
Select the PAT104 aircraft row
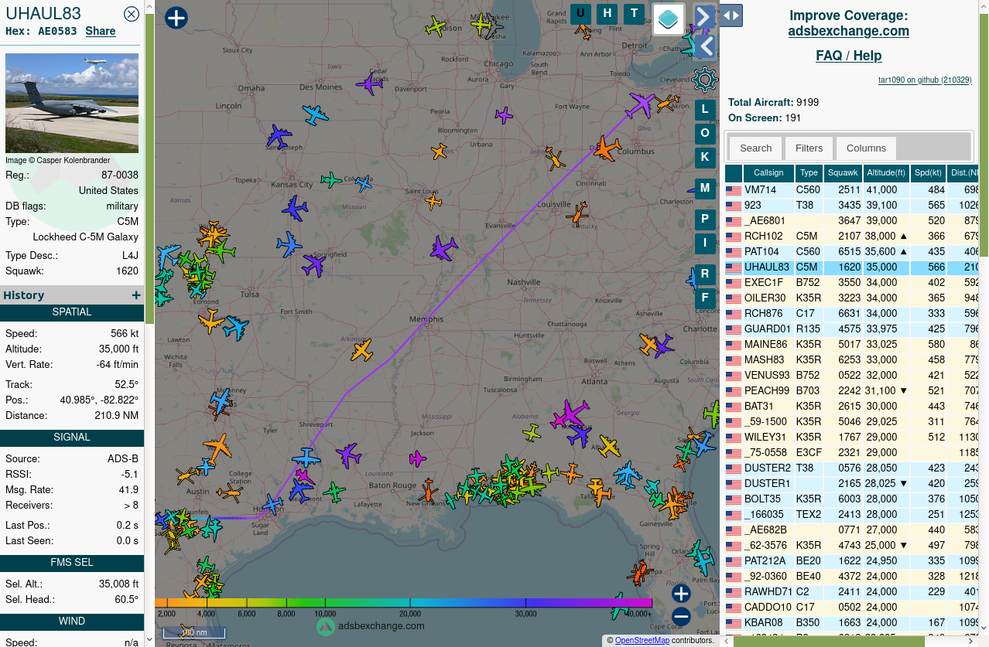point(851,252)
